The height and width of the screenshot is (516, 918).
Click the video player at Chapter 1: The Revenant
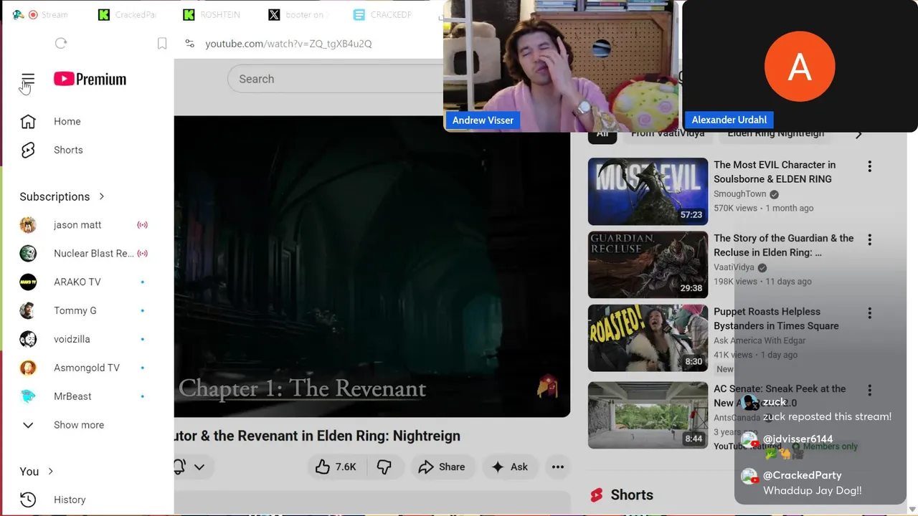(302, 388)
